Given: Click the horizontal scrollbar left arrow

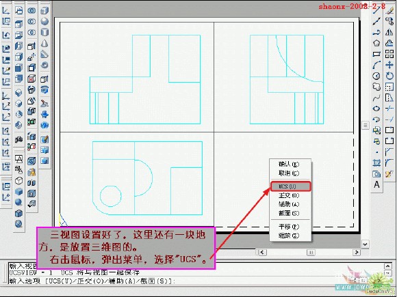Looking at the screenshot, I should click(262, 252).
